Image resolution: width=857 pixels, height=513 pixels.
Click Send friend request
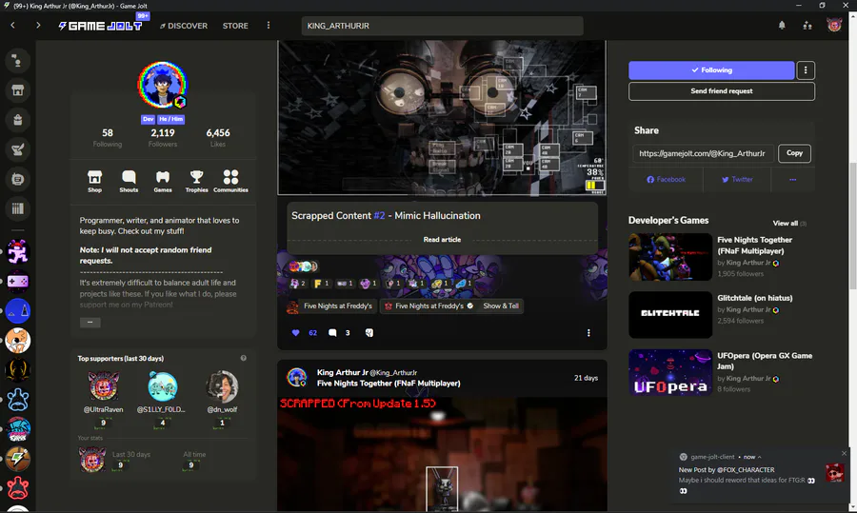point(722,91)
